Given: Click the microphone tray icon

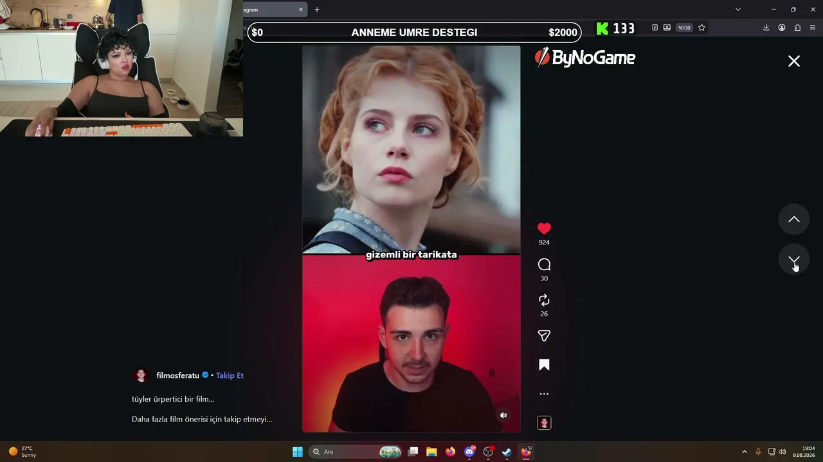Looking at the screenshot, I should click(758, 452).
